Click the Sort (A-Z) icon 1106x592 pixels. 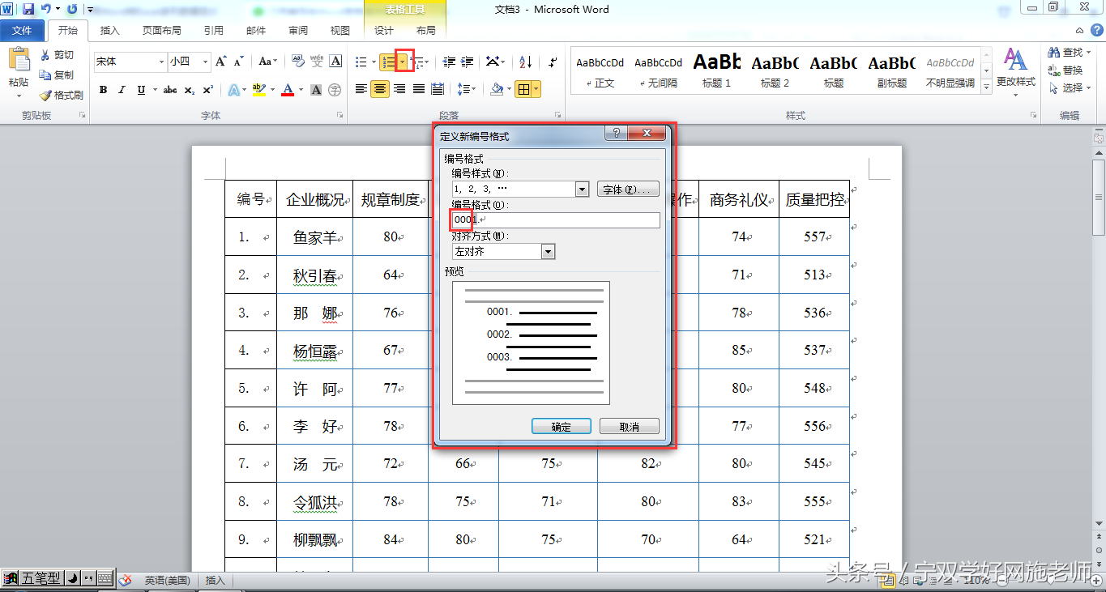coord(525,62)
